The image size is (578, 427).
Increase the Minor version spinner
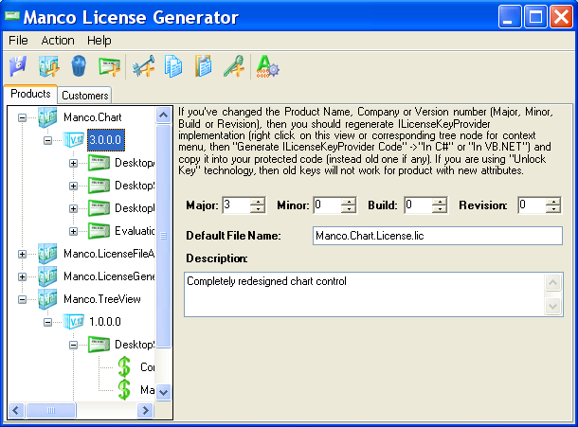coord(349,201)
